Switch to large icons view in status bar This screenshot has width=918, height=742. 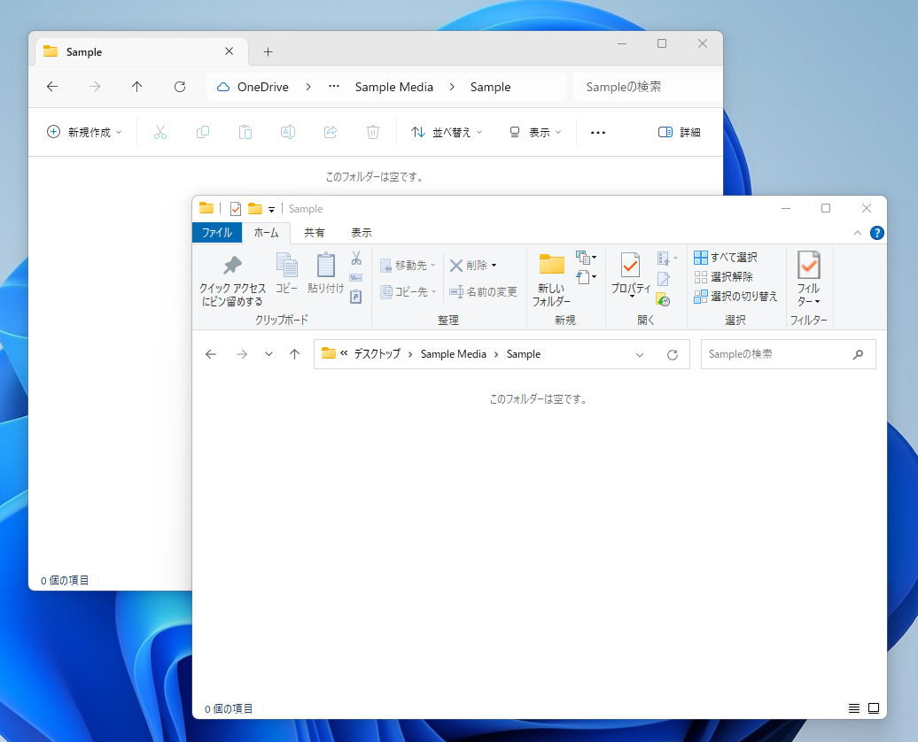tap(874, 708)
